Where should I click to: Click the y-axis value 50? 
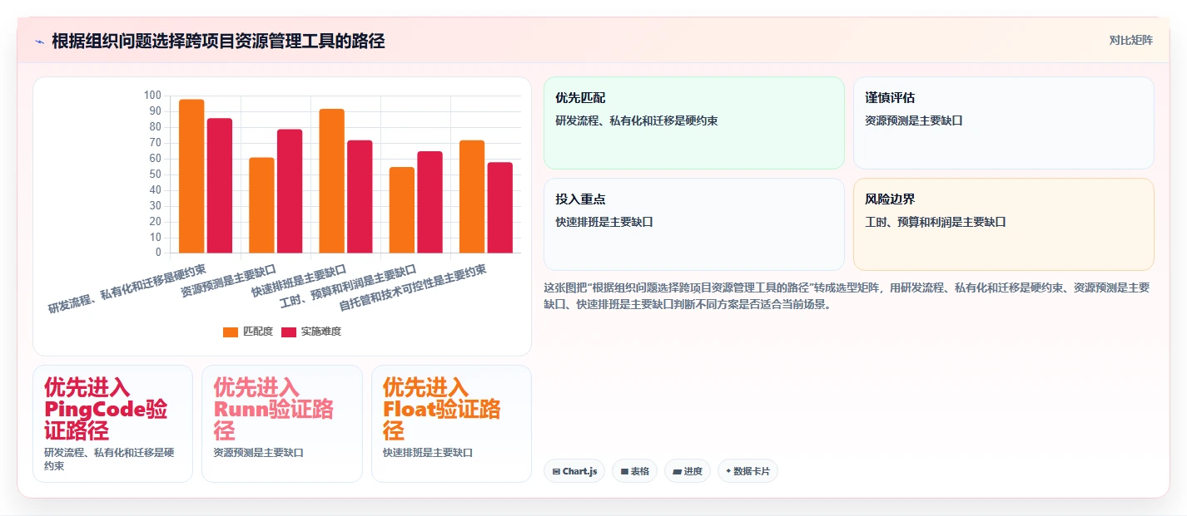[155, 174]
